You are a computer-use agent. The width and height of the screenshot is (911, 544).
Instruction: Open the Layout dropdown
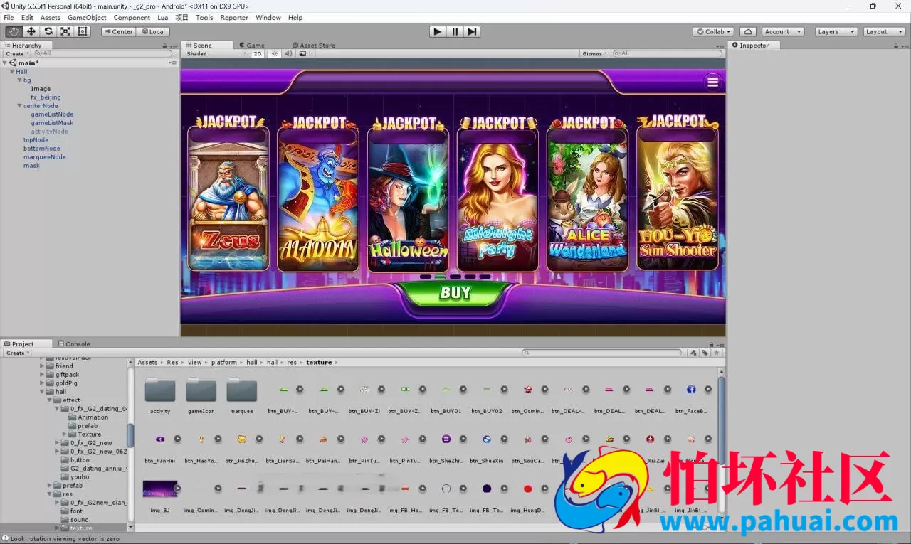883,31
